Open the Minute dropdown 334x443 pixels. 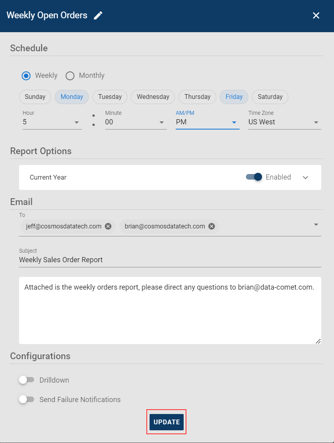pyautogui.click(x=162, y=122)
